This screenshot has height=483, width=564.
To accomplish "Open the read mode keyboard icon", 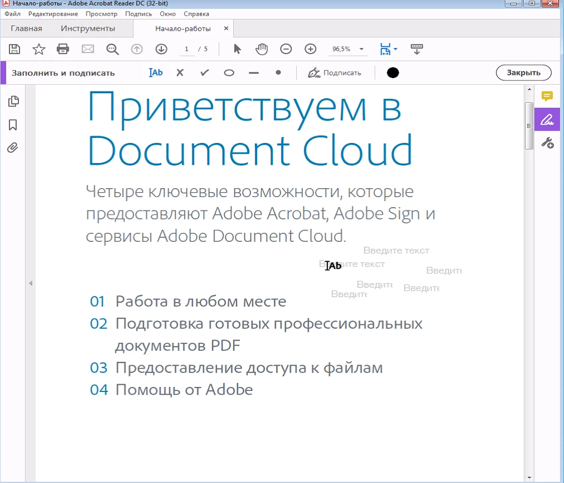I will [417, 49].
